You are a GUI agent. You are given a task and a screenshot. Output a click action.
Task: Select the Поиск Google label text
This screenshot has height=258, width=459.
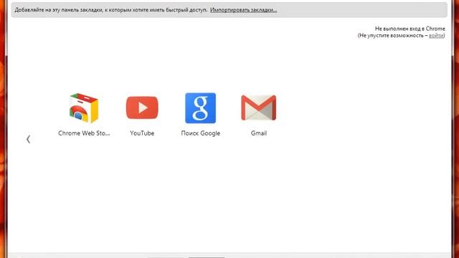coord(201,133)
